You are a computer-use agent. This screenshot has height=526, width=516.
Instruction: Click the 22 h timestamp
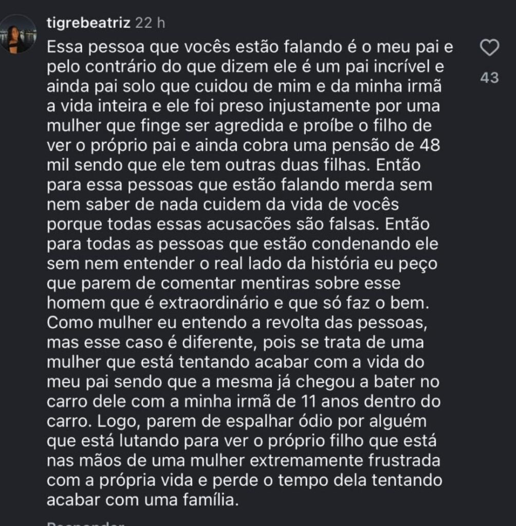point(150,23)
